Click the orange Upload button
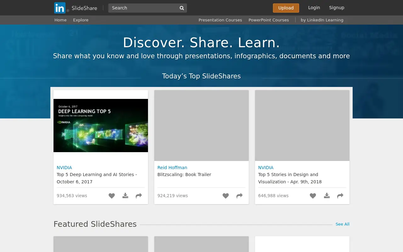The height and width of the screenshot is (252, 403). [286, 8]
